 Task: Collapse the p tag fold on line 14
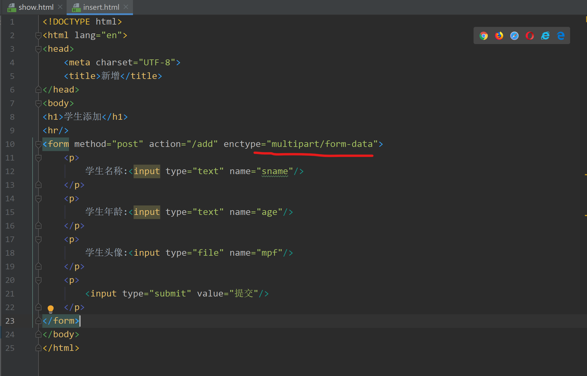(x=38, y=199)
